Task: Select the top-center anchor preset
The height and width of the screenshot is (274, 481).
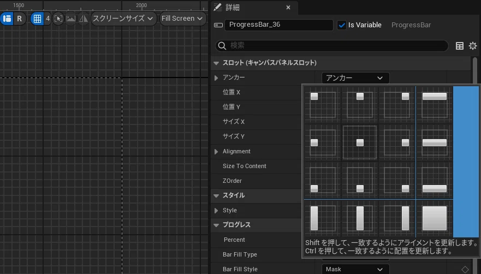Action: click(360, 105)
